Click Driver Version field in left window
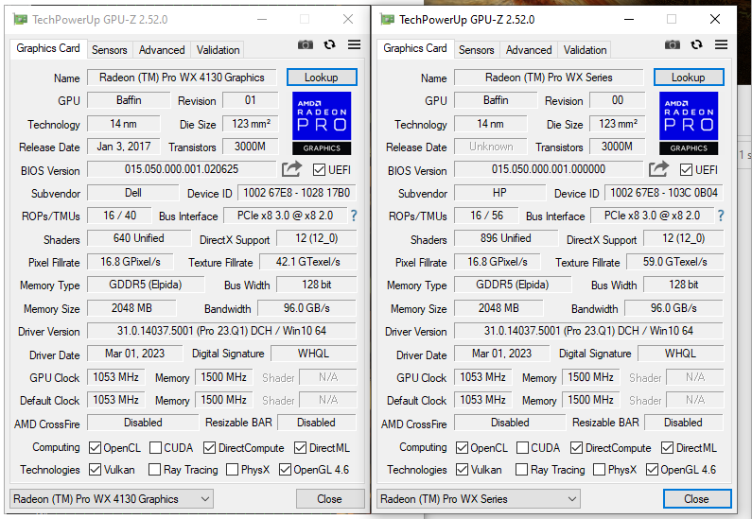The width and height of the screenshot is (752, 519). pyautogui.click(x=221, y=331)
